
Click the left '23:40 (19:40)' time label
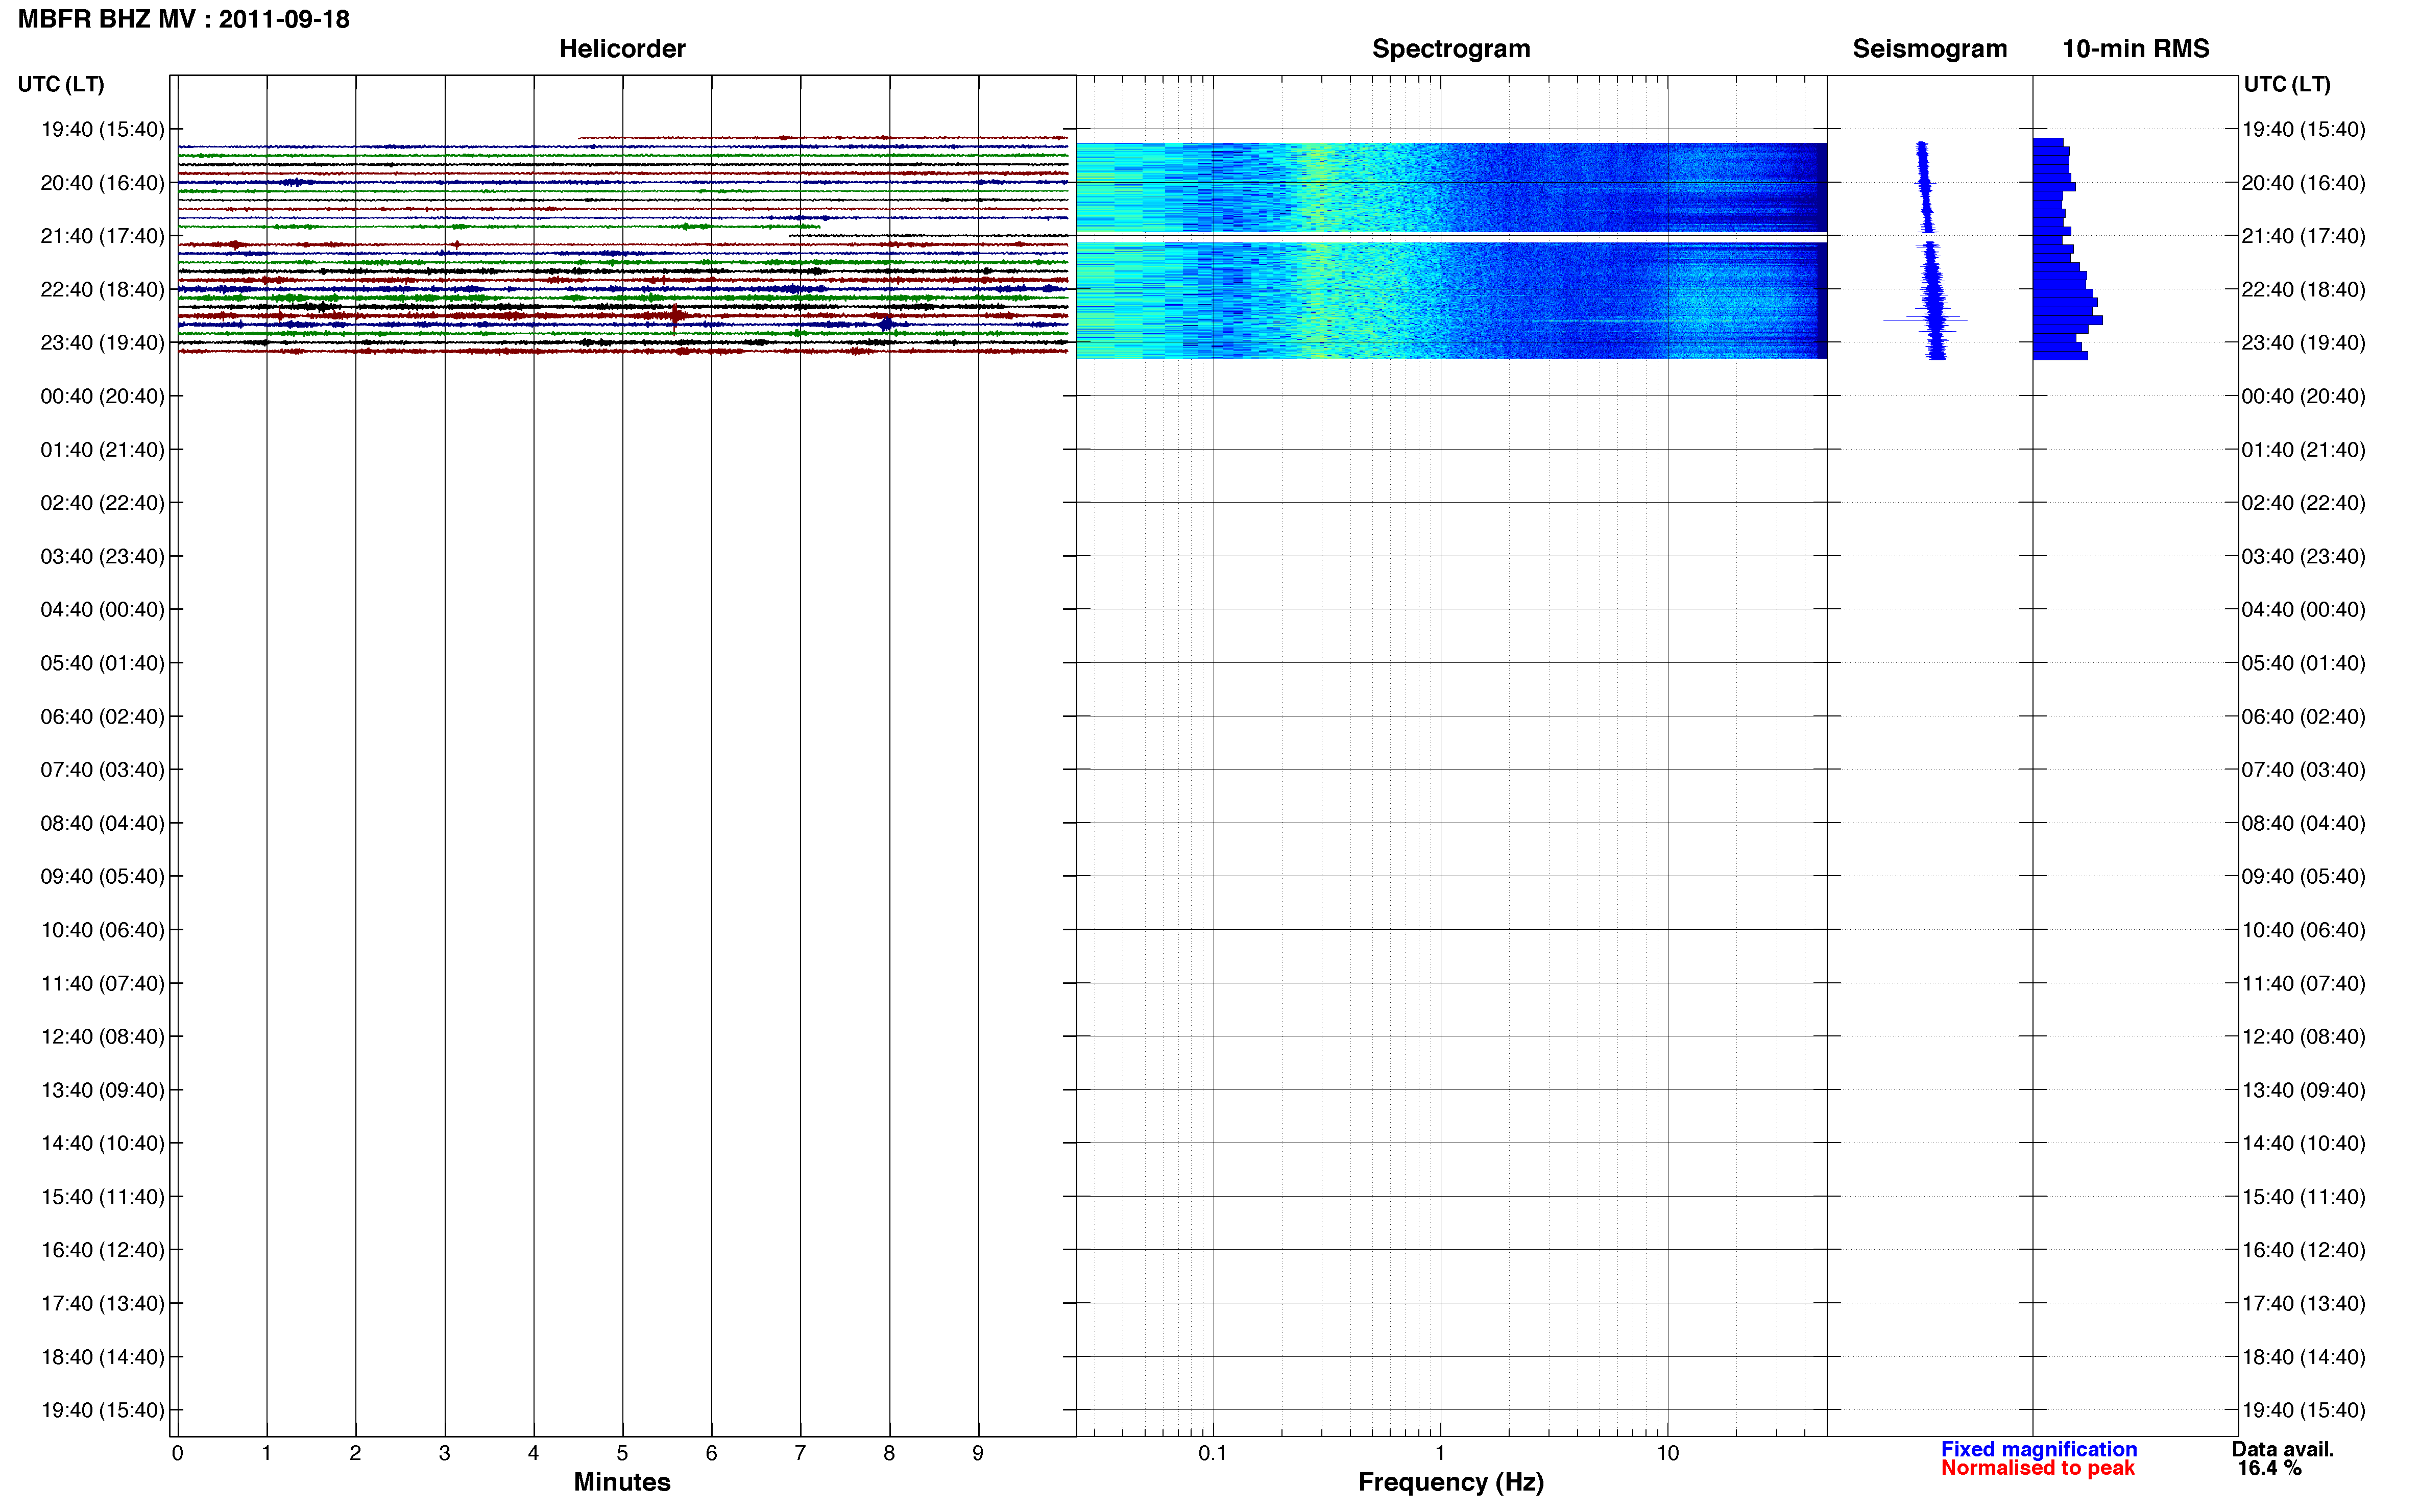(x=102, y=343)
